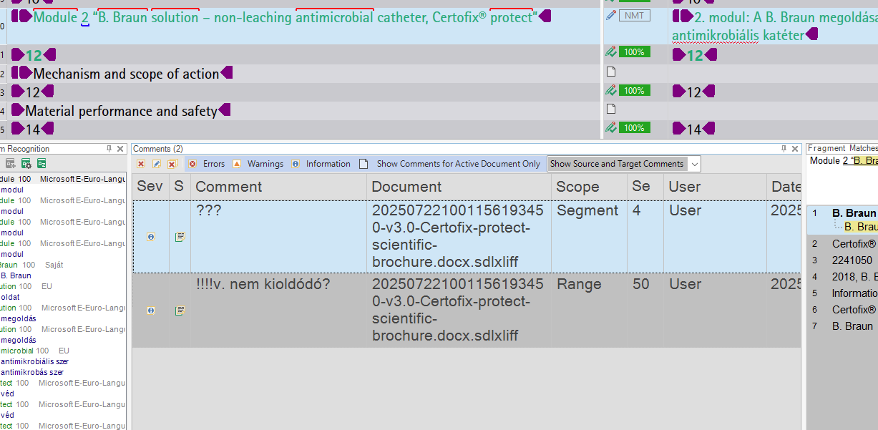Click the NMT origin badge
This screenshot has width=878, height=430.
point(635,15)
